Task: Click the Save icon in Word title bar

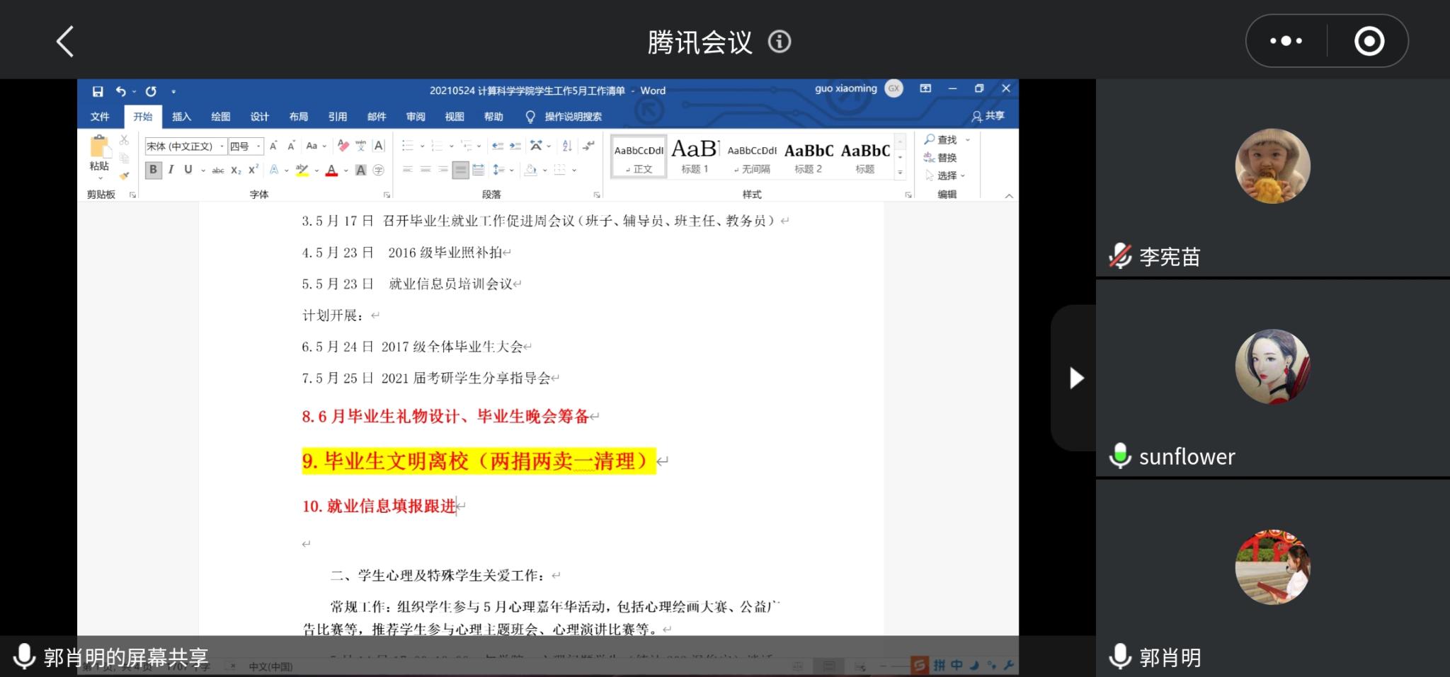Action: 98,91
